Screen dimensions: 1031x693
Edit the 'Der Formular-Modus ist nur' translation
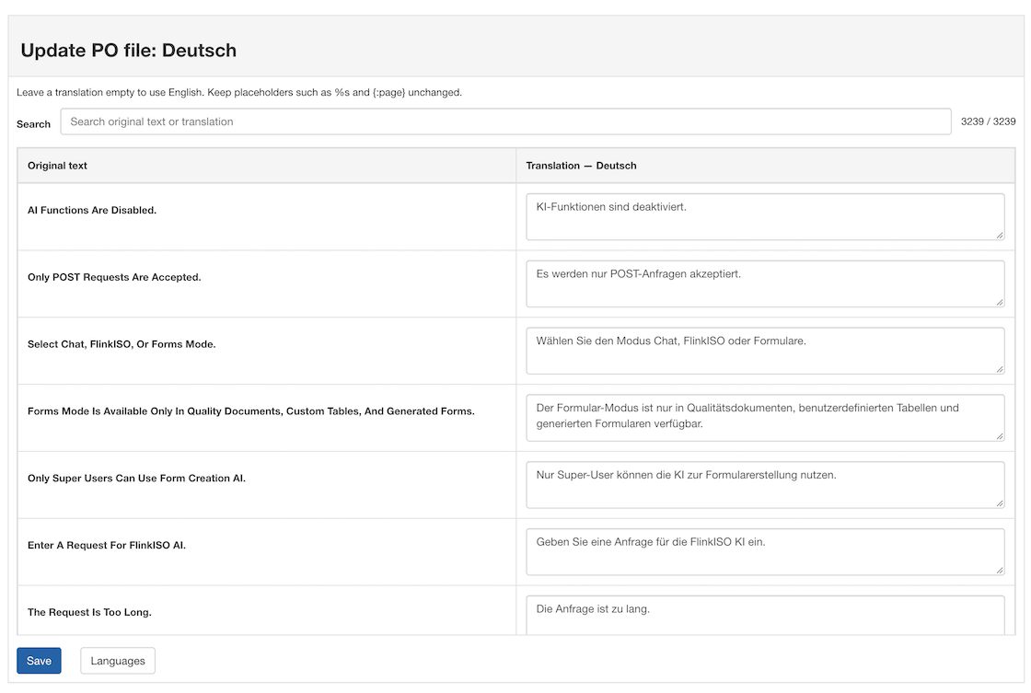point(765,418)
